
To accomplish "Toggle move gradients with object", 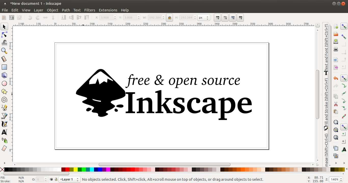I will pyautogui.click(x=233, y=18).
